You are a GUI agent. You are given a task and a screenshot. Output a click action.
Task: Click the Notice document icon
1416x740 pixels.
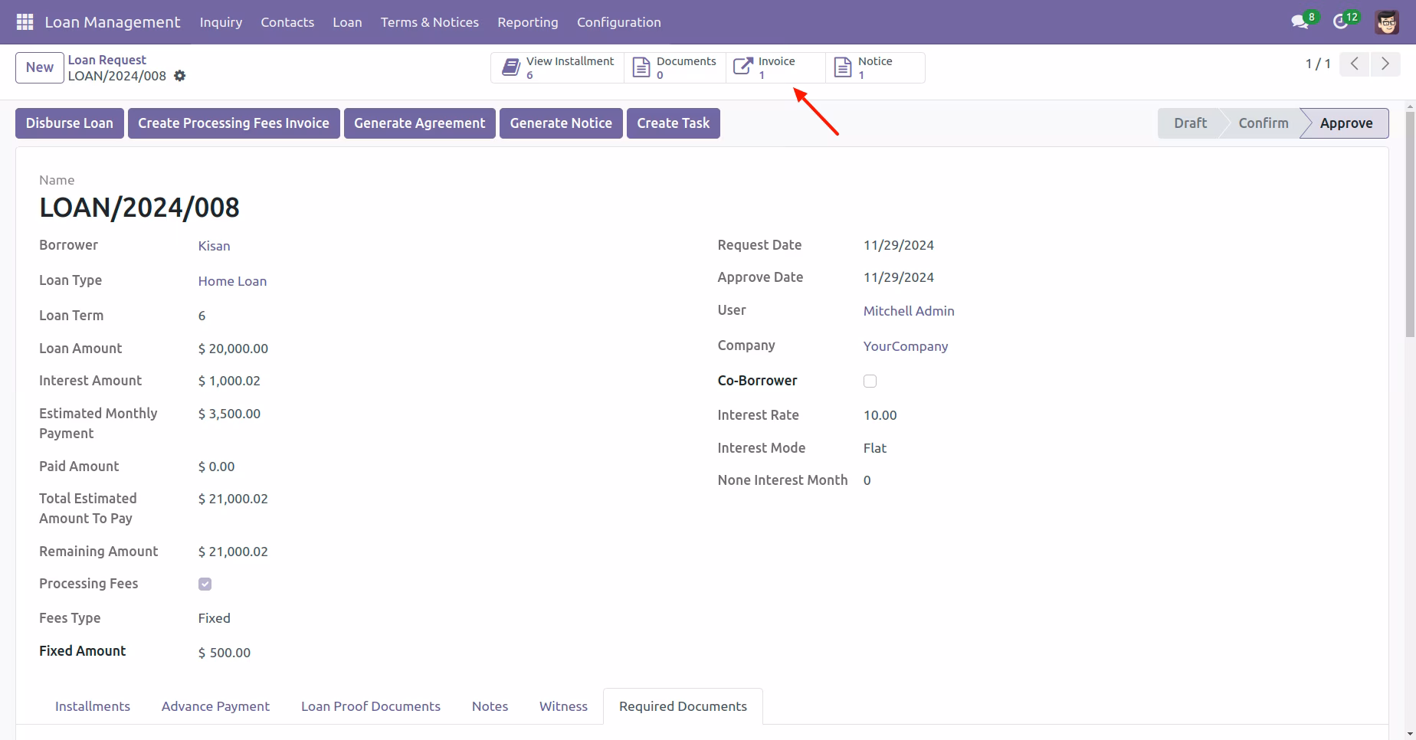pos(843,67)
